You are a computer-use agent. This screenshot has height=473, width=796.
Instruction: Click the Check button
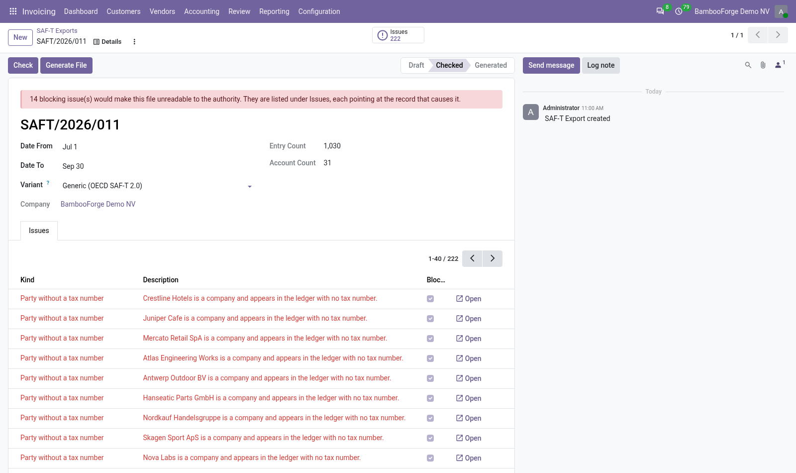pyautogui.click(x=23, y=65)
